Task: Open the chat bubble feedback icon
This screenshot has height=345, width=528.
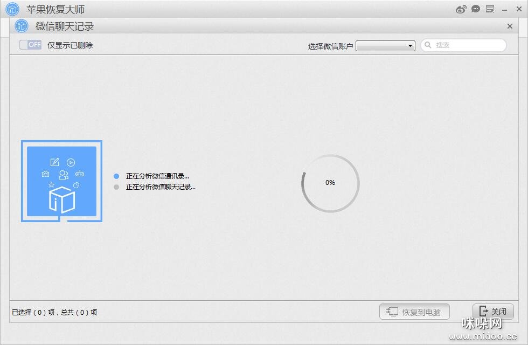Action: (x=475, y=9)
